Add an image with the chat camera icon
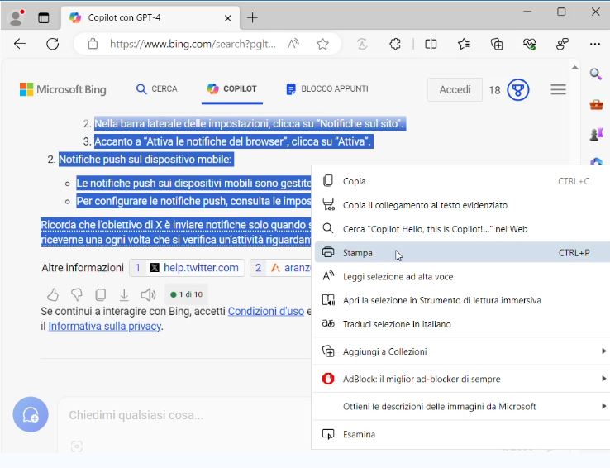 click(x=77, y=446)
